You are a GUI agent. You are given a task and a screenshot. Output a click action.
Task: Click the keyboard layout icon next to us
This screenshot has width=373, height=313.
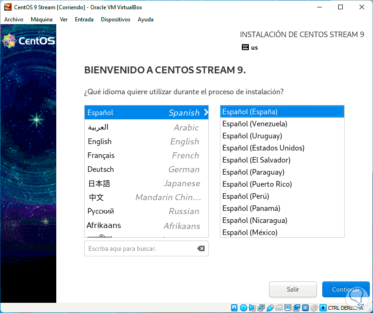tap(245, 47)
